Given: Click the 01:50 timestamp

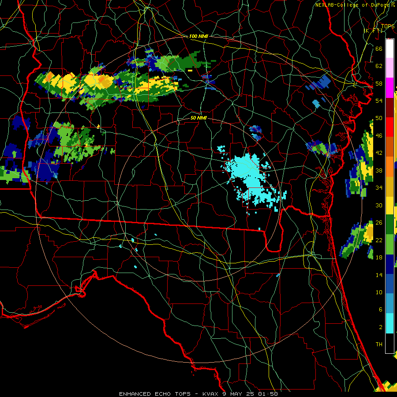Looking at the screenshot, I should (268, 394).
